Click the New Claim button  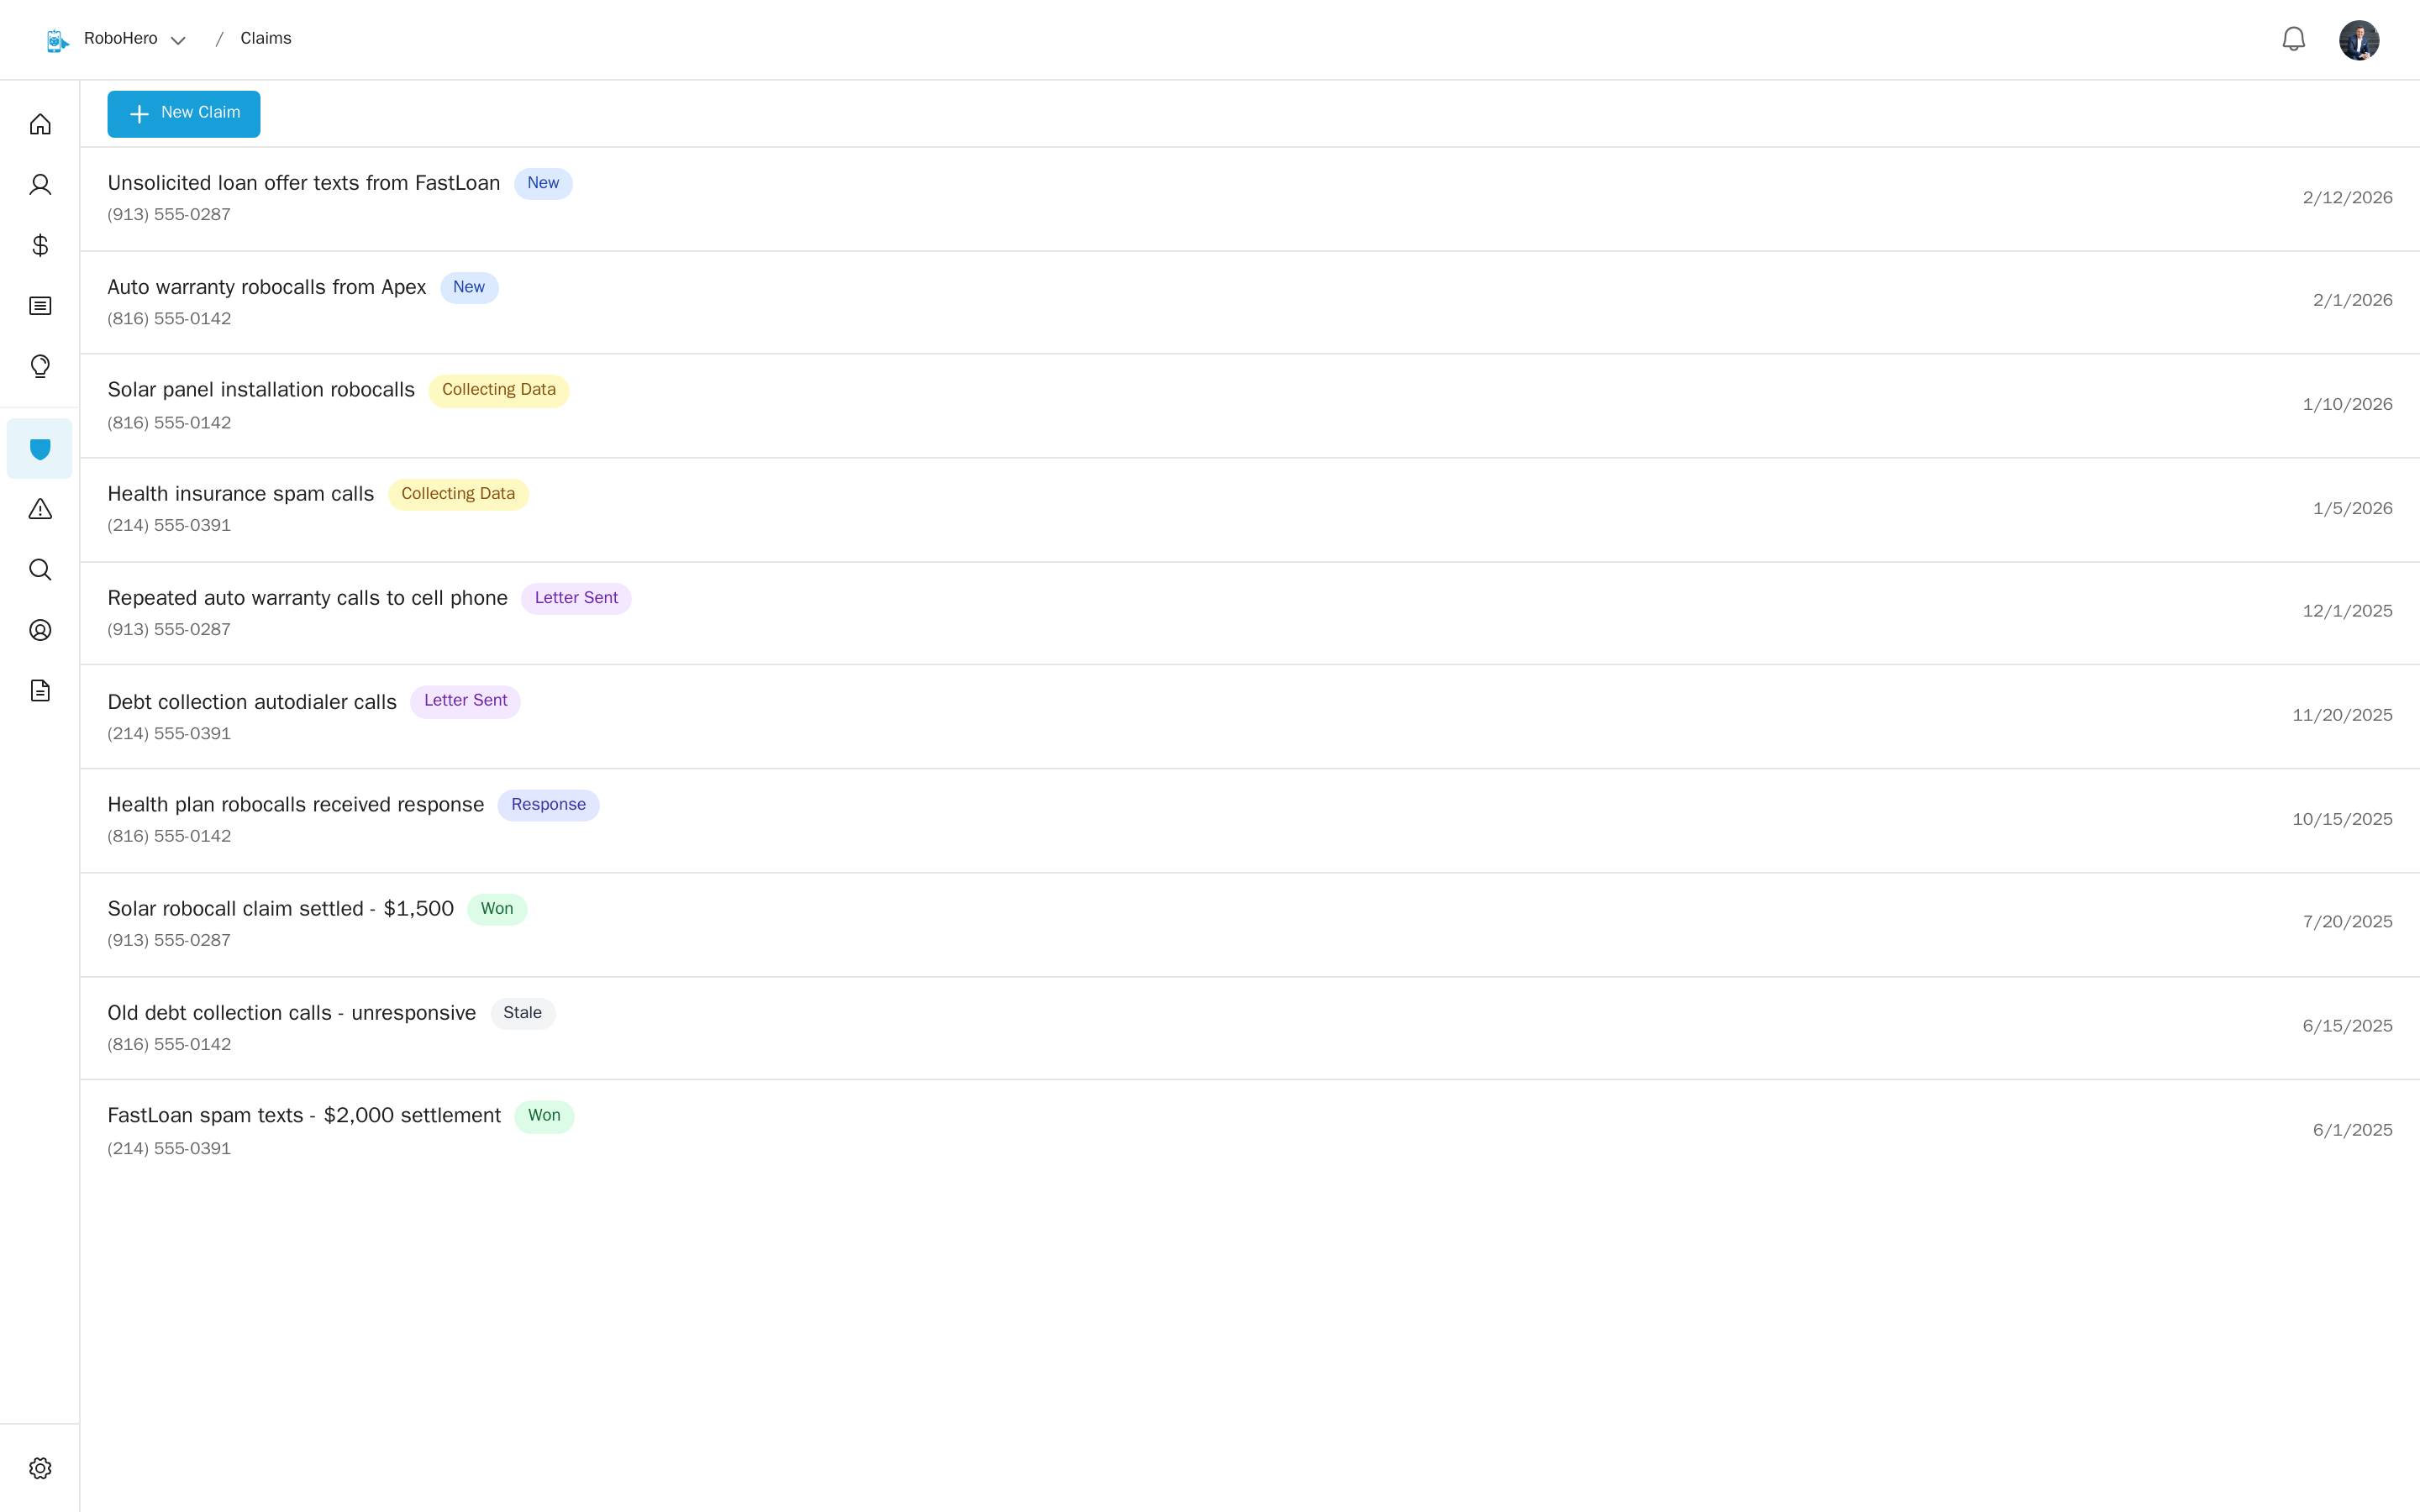pos(184,113)
